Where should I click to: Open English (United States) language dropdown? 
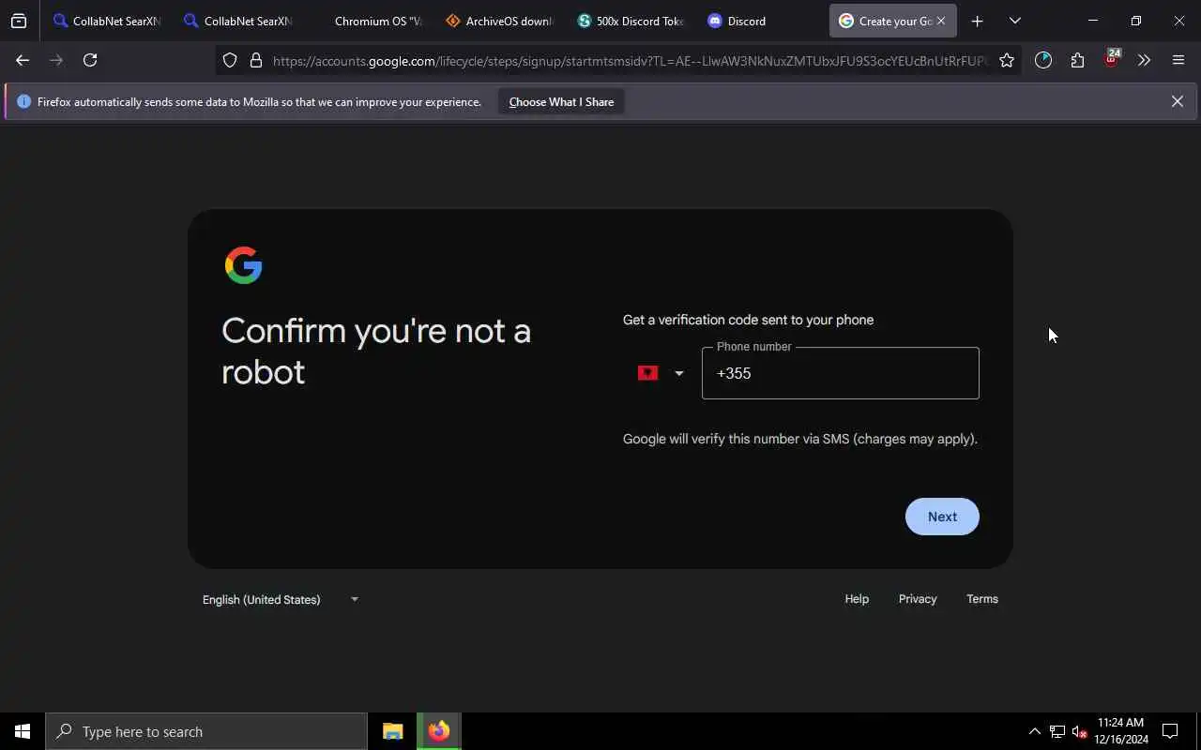click(x=281, y=599)
